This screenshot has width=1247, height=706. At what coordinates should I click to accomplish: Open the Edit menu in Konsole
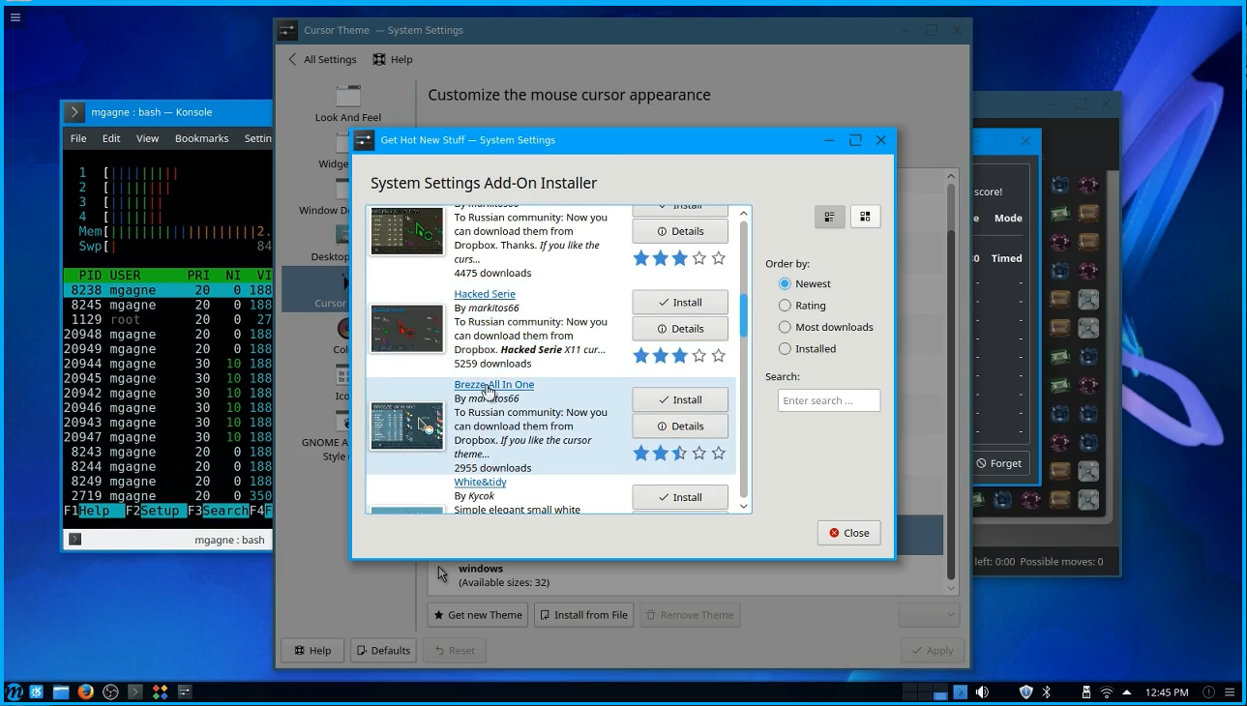point(111,138)
